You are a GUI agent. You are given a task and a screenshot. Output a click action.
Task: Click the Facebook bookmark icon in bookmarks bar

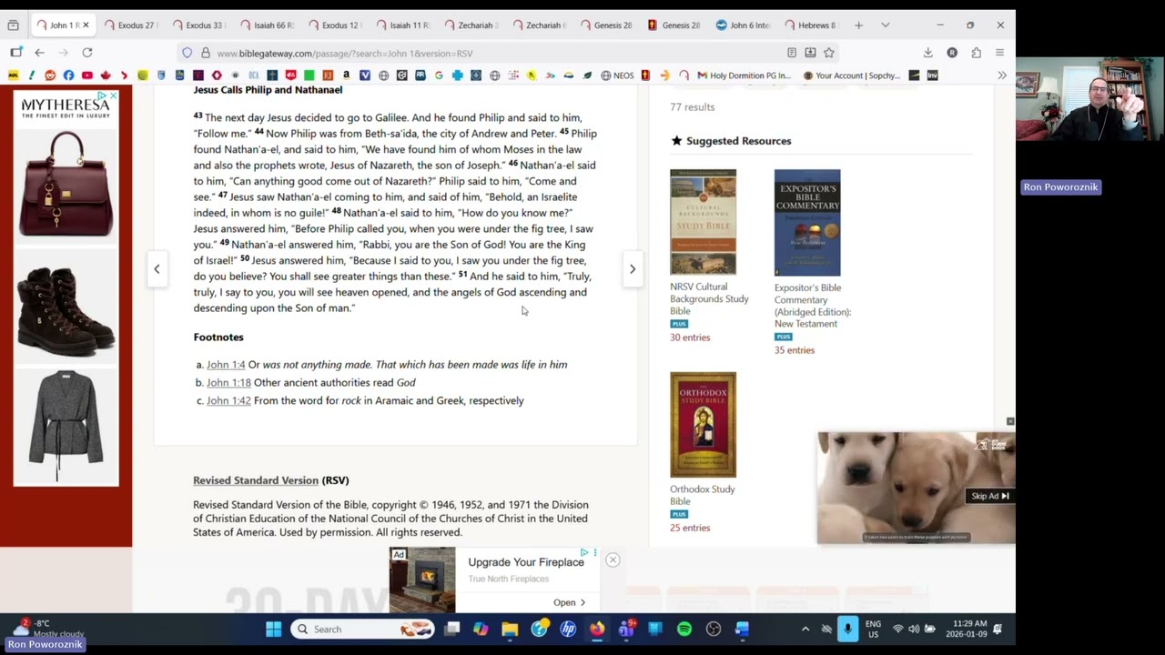68,76
